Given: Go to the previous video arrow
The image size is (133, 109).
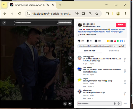Looking at the screenshot, I should (x=70, y=58).
